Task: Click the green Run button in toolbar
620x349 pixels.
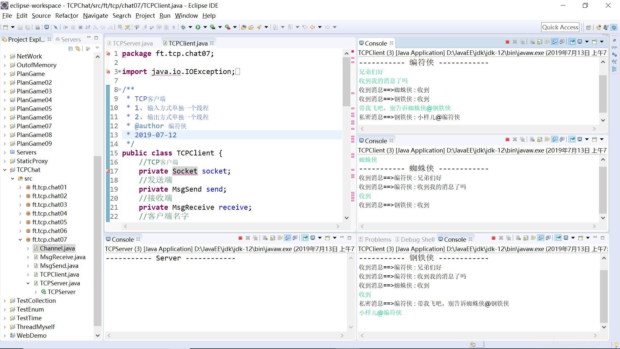Action: [x=198, y=27]
